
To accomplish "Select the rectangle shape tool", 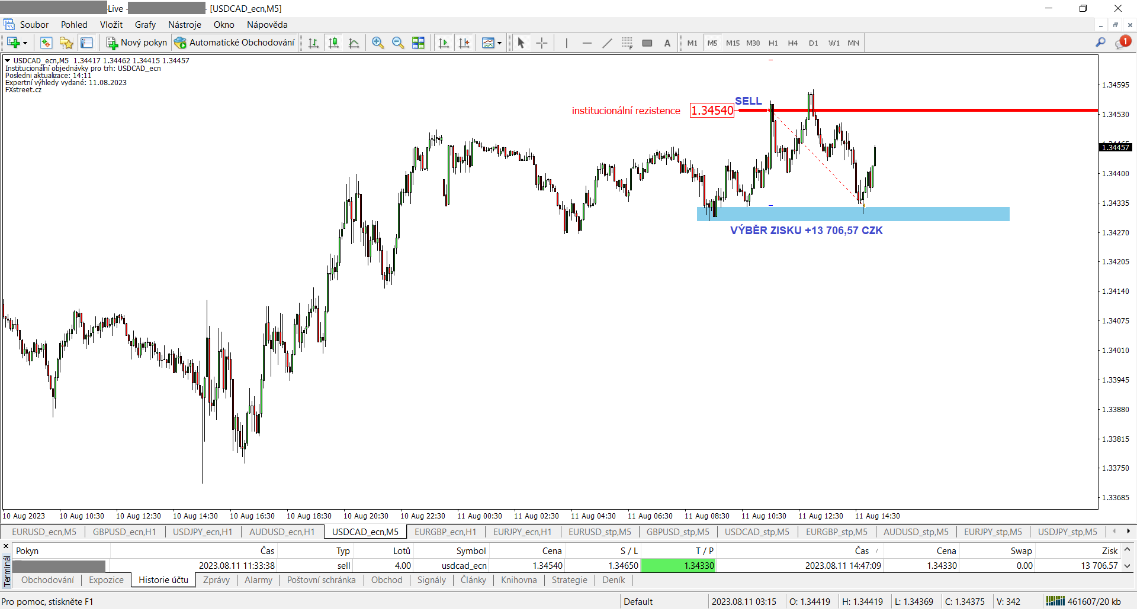I will 647,43.
